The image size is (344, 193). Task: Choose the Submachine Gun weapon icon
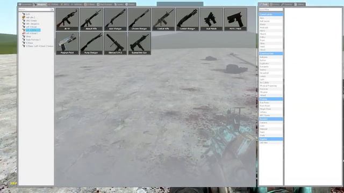click(139, 43)
